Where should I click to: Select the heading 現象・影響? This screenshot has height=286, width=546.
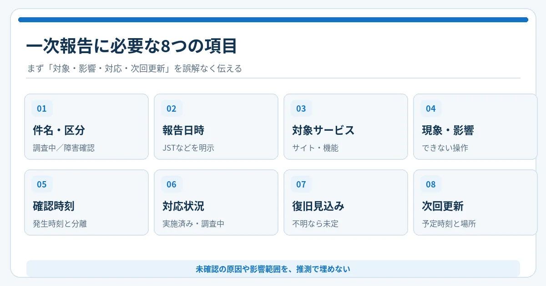(448, 131)
